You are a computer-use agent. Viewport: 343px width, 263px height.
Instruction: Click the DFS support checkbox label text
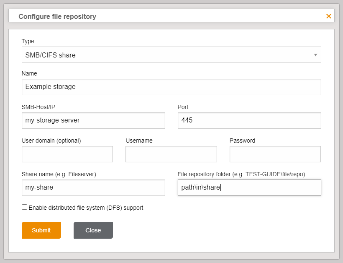pos(86,207)
